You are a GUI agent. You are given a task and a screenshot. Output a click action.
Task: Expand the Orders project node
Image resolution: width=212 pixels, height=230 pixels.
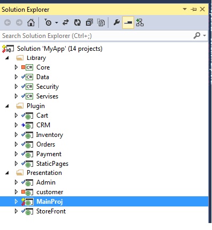coord(16,144)
